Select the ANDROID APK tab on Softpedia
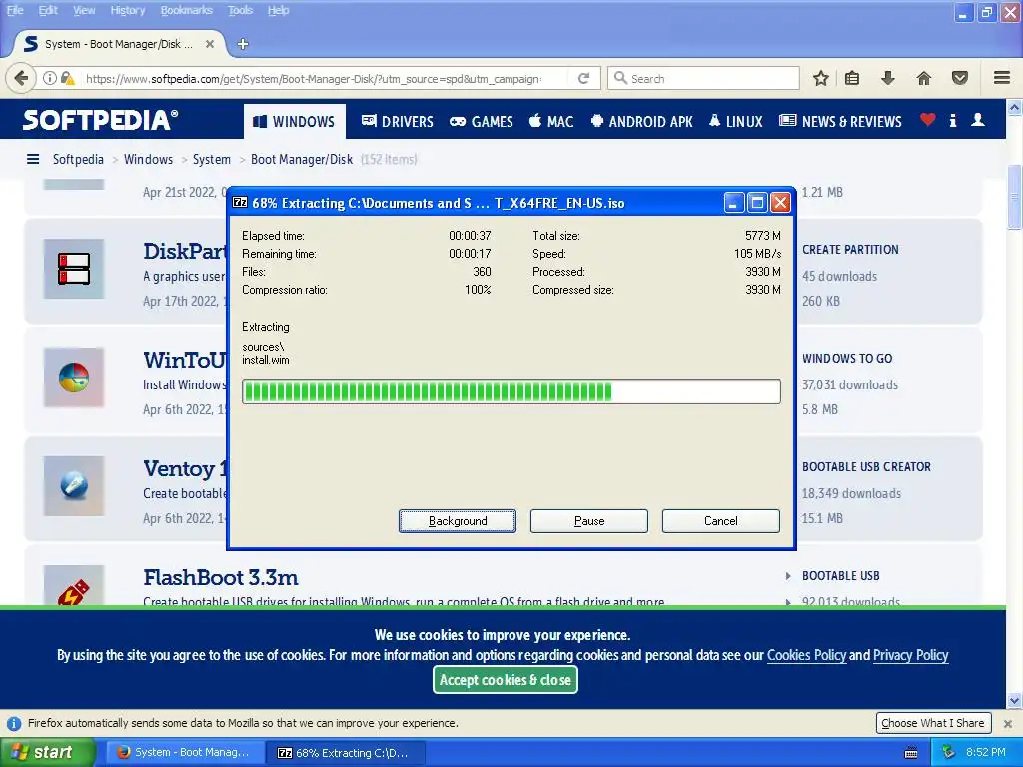 642,121
